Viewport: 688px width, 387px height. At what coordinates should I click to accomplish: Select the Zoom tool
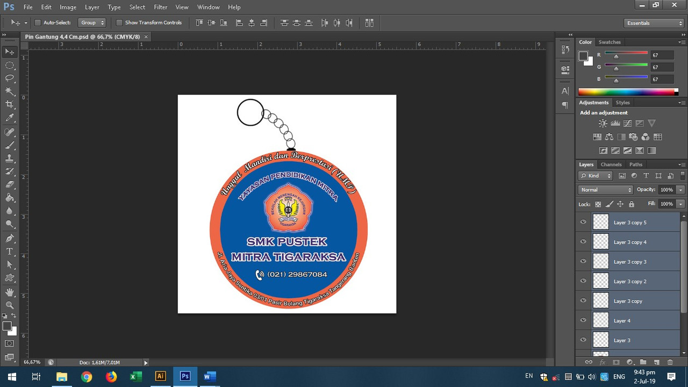[x=10, y=305]
